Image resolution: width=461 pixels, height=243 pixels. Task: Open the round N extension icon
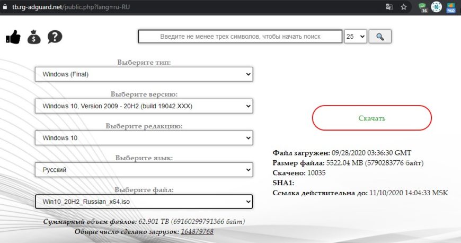[436, 7]
